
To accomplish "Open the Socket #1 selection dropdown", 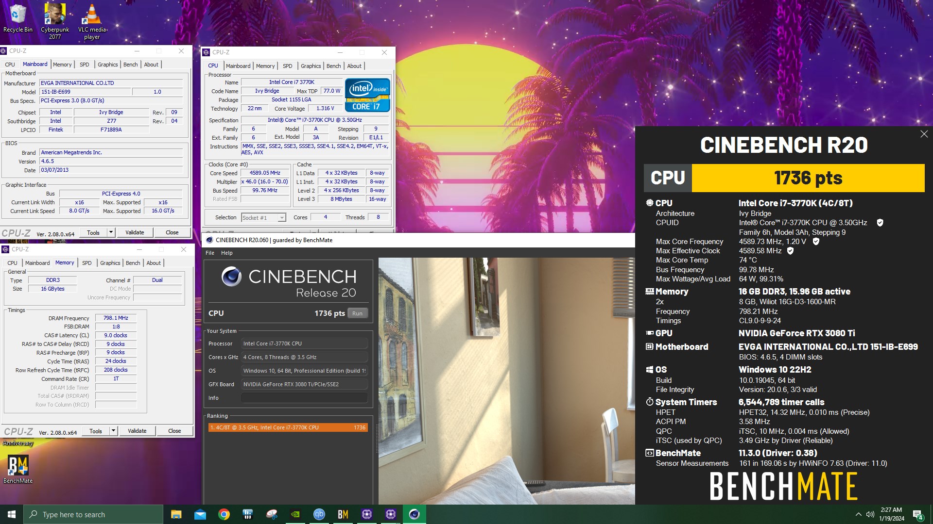I will [x=263, y=218].
